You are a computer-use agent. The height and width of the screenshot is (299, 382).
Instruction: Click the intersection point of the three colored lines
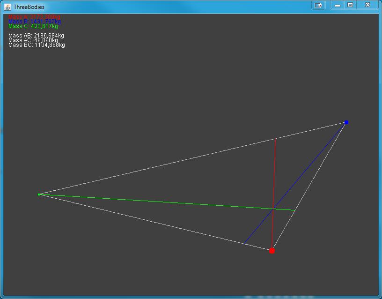(x=273, y=209)
